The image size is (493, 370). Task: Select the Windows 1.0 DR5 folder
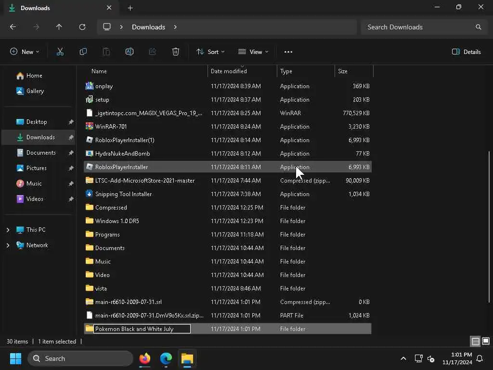(228, 221)
